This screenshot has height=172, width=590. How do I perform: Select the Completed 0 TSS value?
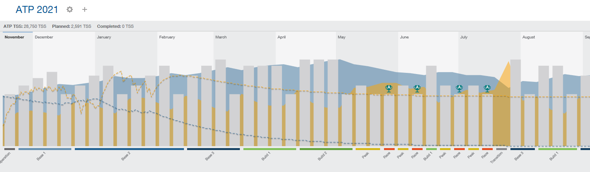click(115, 26)
